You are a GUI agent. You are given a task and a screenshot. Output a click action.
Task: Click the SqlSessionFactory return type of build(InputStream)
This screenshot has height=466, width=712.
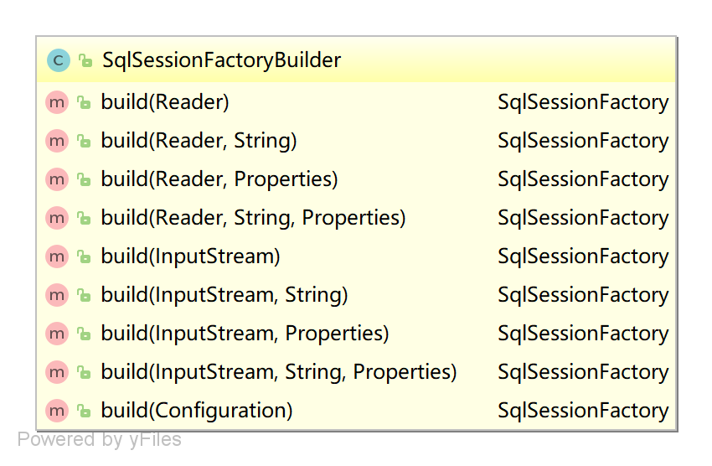[583, 256]
